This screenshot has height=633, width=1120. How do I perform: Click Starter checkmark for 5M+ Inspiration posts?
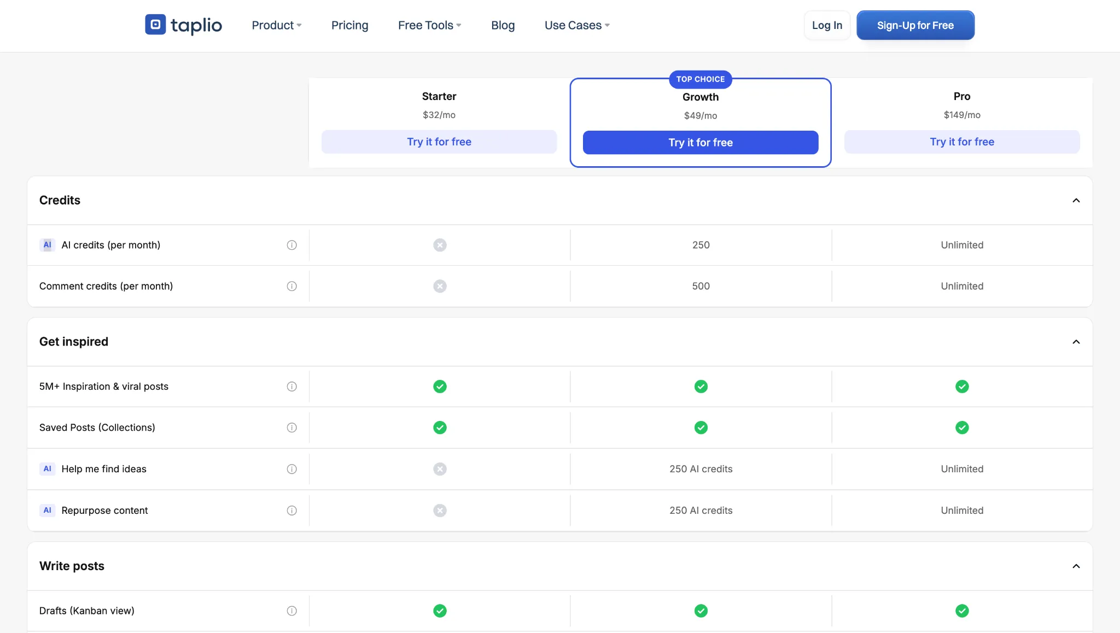(440, 386)
